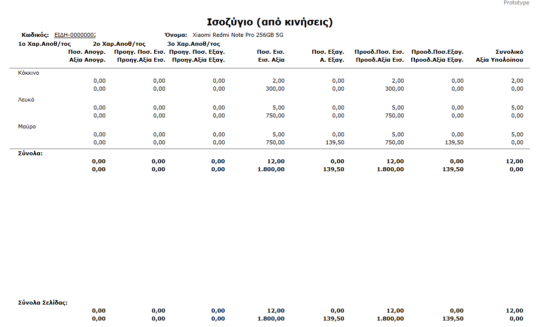
Task: Select the Προηγ.Αξία Εξαγ. column header
Action: click(198, 60)
